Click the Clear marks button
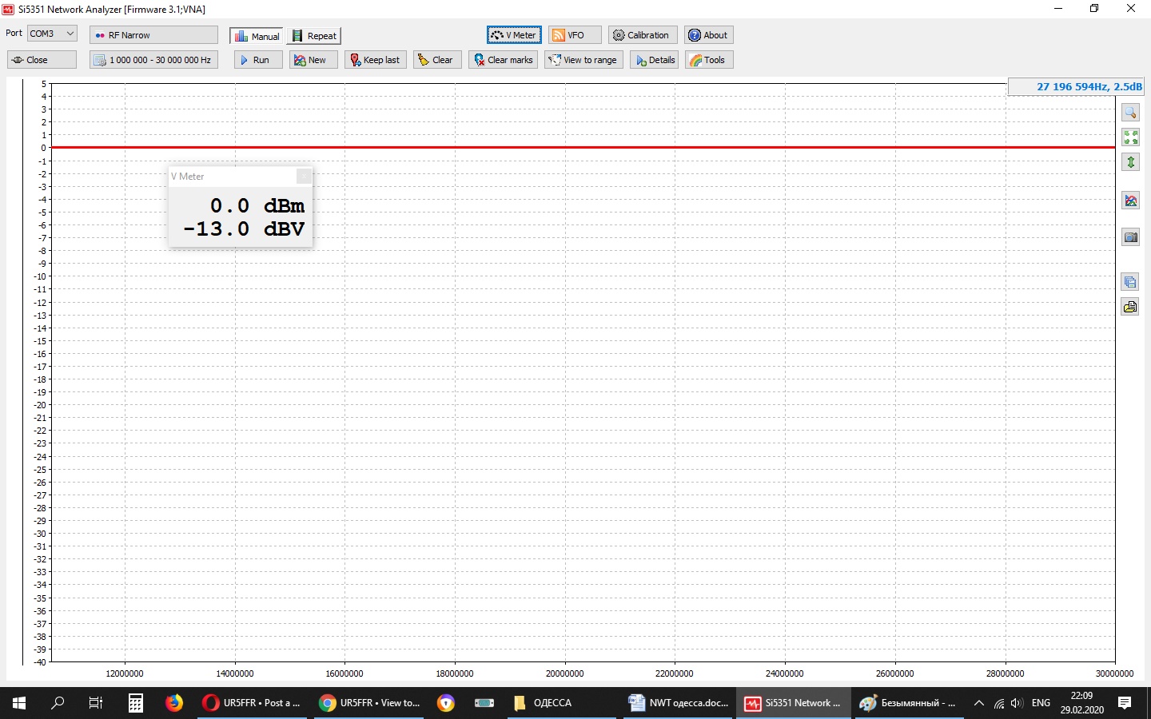Image resolution: width=1151 pixels, height=719 pixels. 503,60
